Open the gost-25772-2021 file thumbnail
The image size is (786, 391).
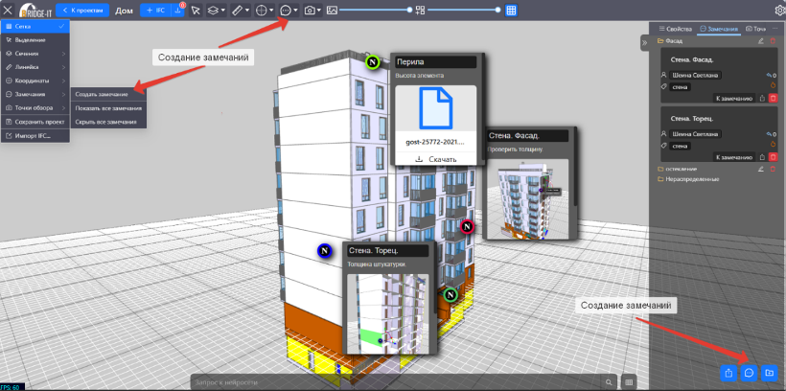[435, 109]
